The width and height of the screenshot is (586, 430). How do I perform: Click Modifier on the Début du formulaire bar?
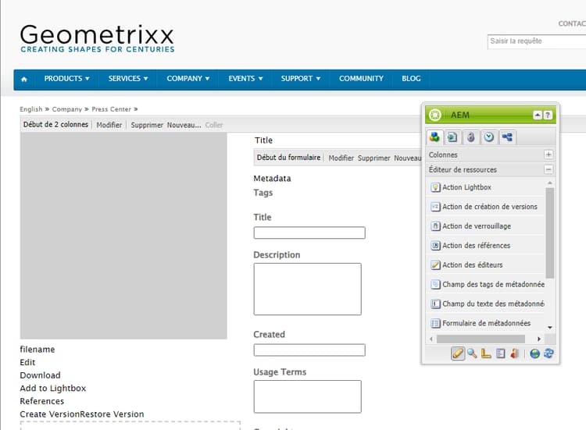[x=341, y=158]
